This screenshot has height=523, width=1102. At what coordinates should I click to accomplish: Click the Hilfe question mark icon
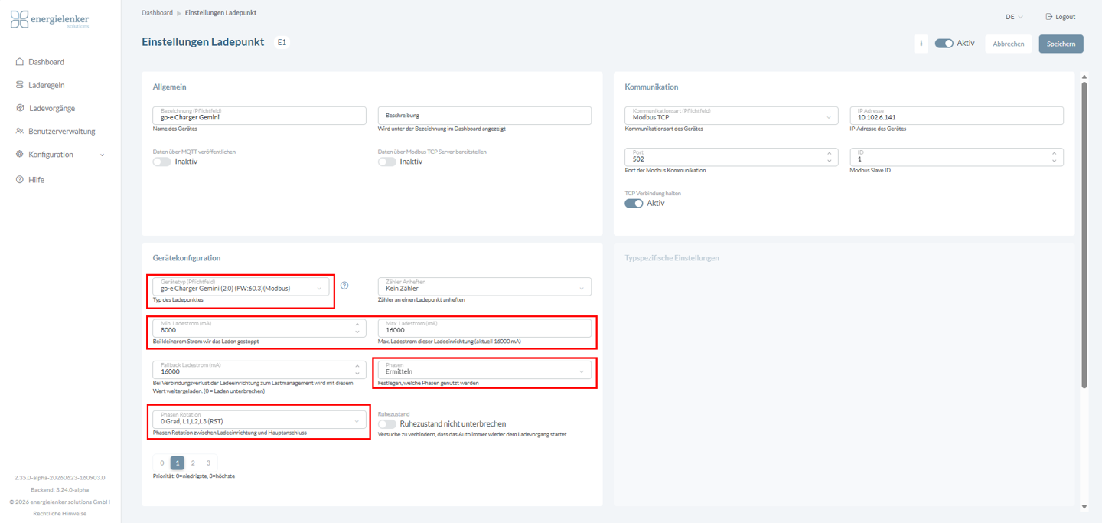[x=20, y=179]
